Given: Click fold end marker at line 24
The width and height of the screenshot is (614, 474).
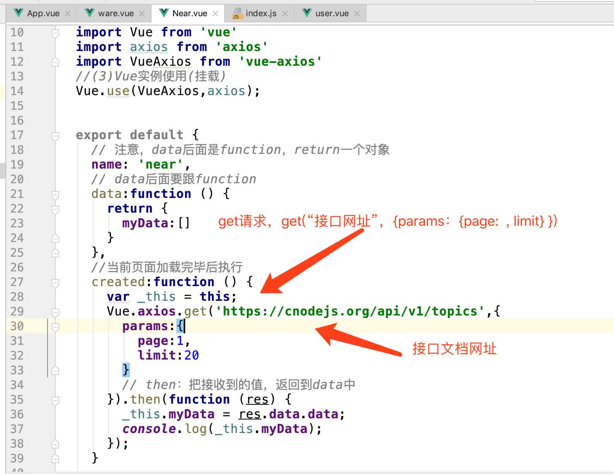Looking at the screenshot, I should [x=55, y=238].
